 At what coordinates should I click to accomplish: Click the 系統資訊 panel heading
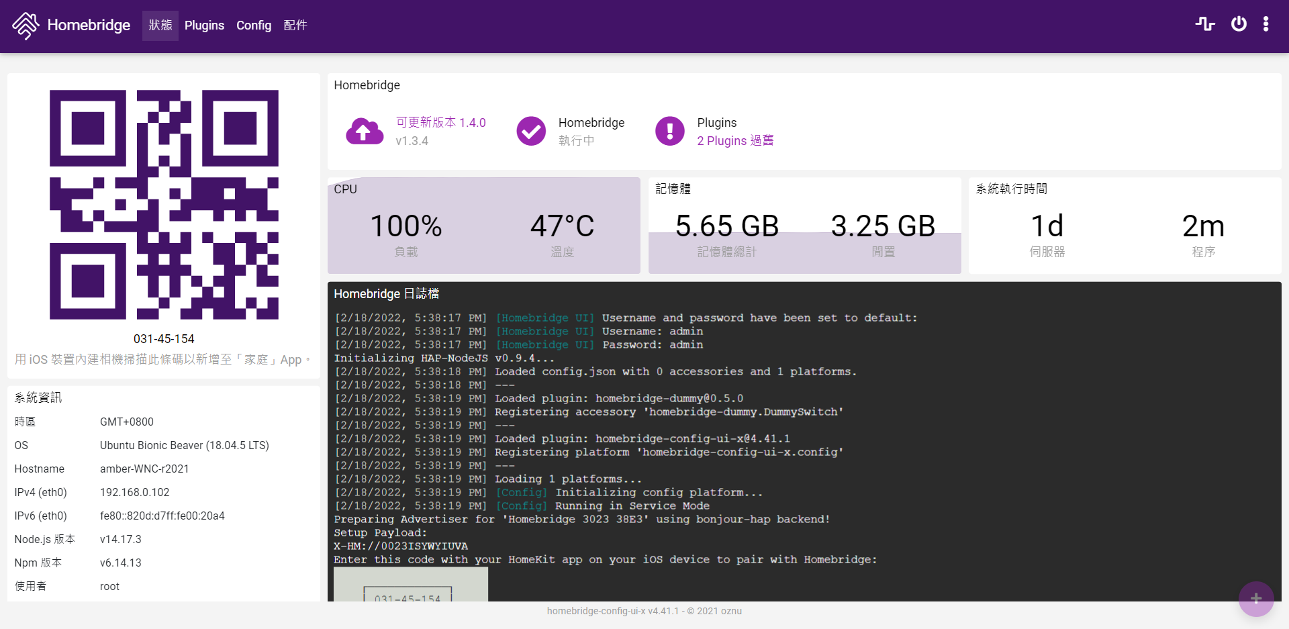[38, 398]
